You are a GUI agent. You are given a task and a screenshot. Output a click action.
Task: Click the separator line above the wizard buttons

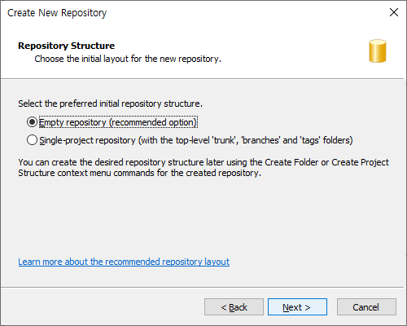point(202,287)
